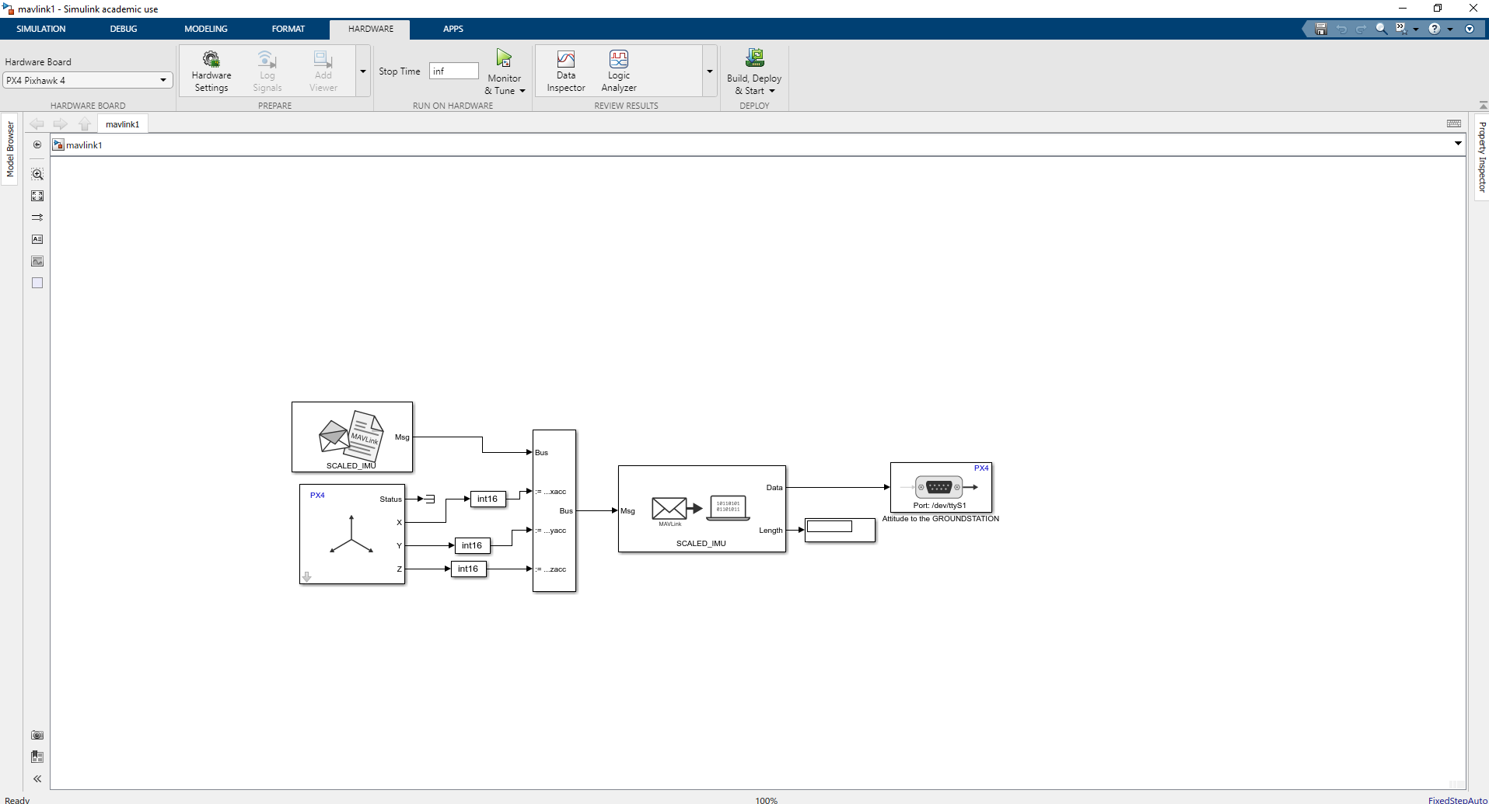Expand the Review Results gallery
1489x804 pixels.
(x=709, y=71)
